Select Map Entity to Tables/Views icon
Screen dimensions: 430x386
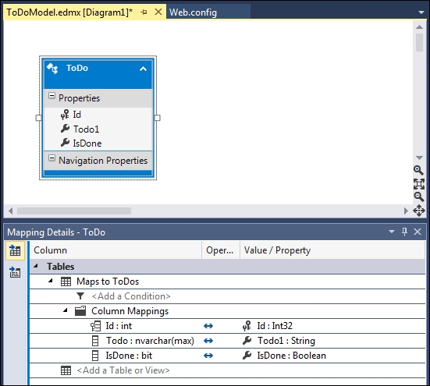coord(15,250)
